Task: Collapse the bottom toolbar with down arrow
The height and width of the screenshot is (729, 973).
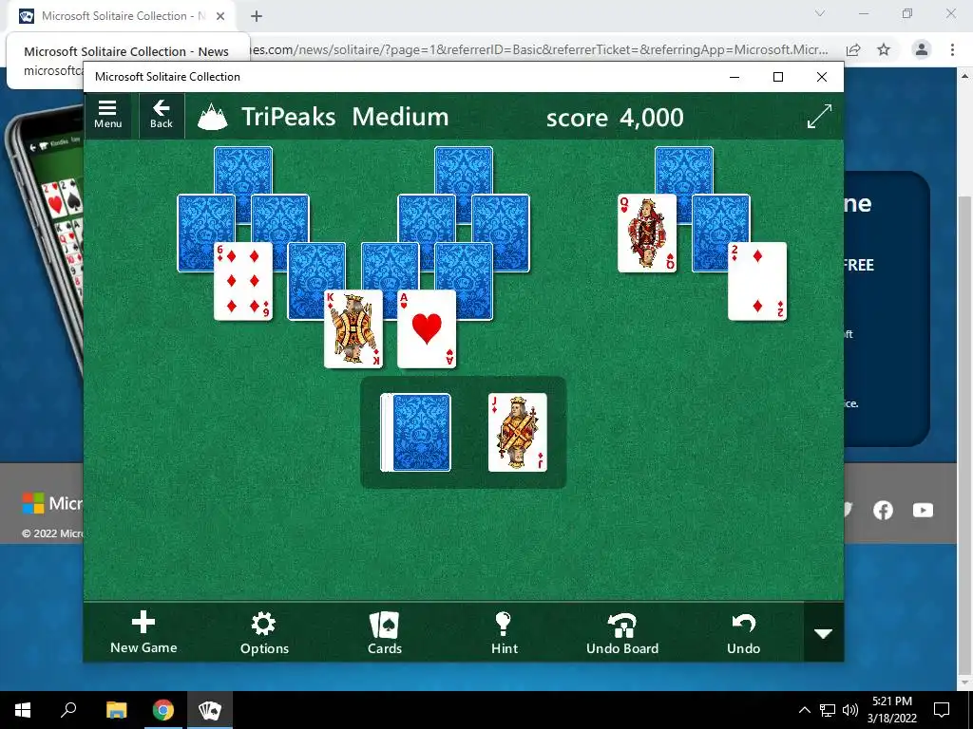Action: tap(824, 633)
